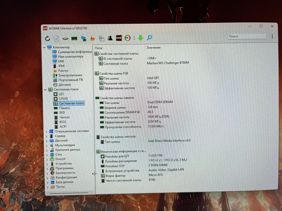Select the ID системной платы row

[x=115, y=58]
